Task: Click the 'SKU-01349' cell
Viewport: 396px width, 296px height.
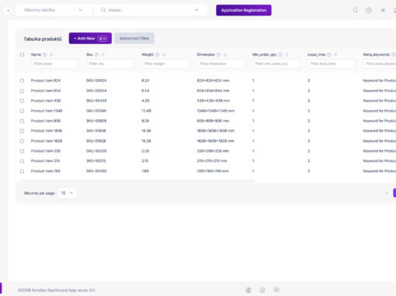Action: pos(96,111)
